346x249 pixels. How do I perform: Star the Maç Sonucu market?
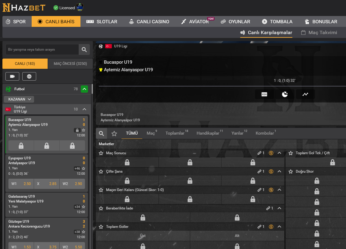(101, 153)
